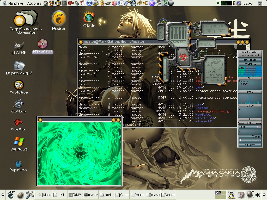Click the GKrellM Swap meter

[x=250, y=140]
